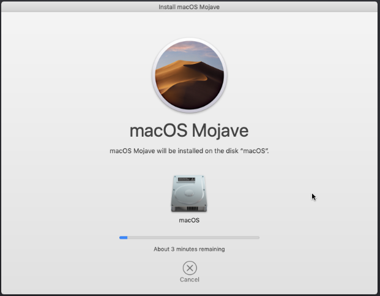This screenshot has width=380, height=296.
Task: Click the installation destination description sentence
Action: [189, 151]
